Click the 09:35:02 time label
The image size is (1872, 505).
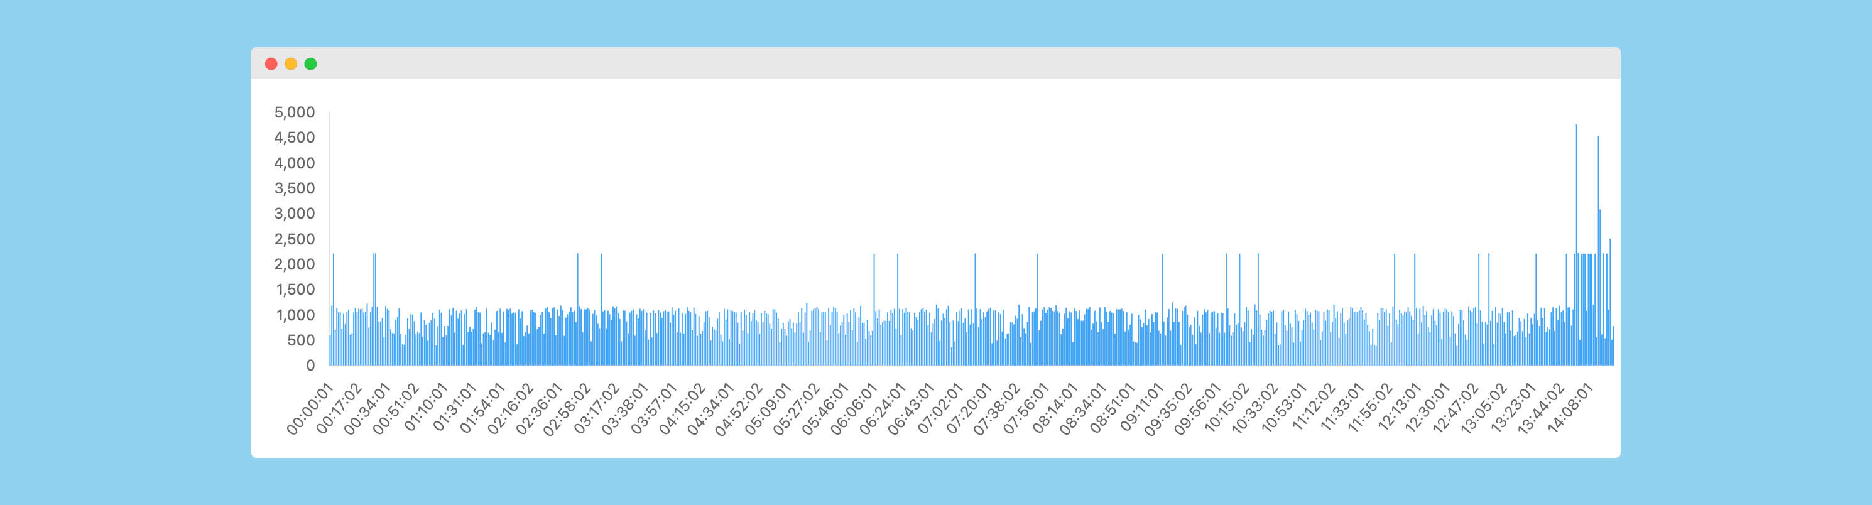click(1168, 409)
